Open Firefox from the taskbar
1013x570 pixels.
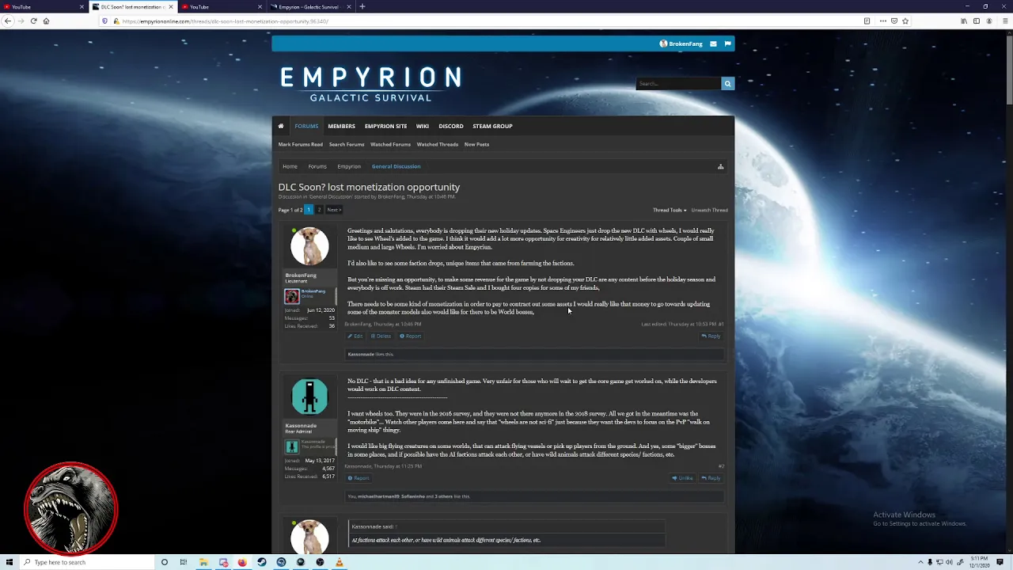242,562
